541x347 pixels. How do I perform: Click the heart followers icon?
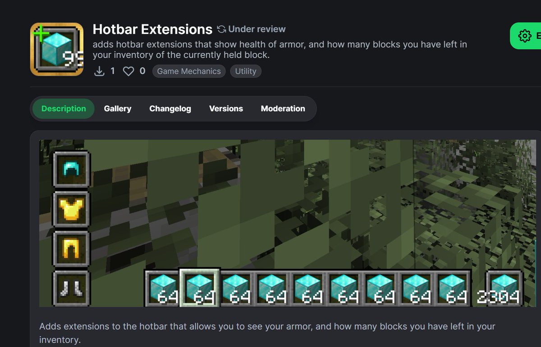pos(128,71)
